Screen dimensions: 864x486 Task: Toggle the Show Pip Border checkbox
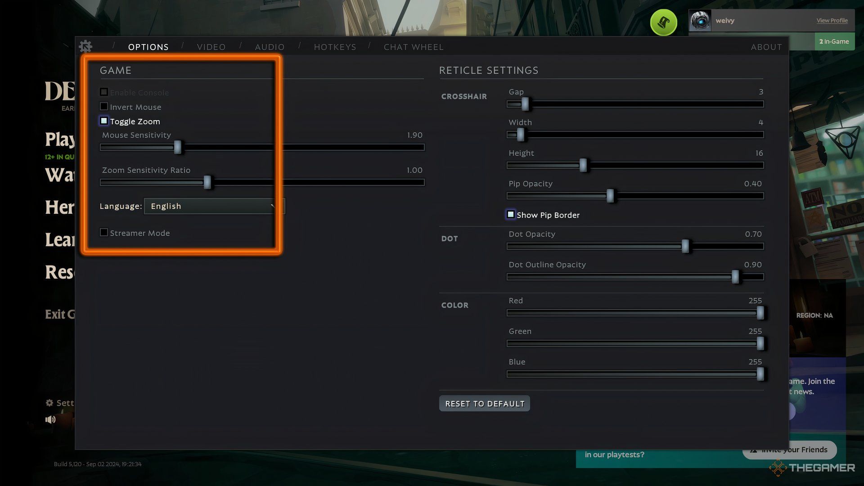(x=511, y=215)
